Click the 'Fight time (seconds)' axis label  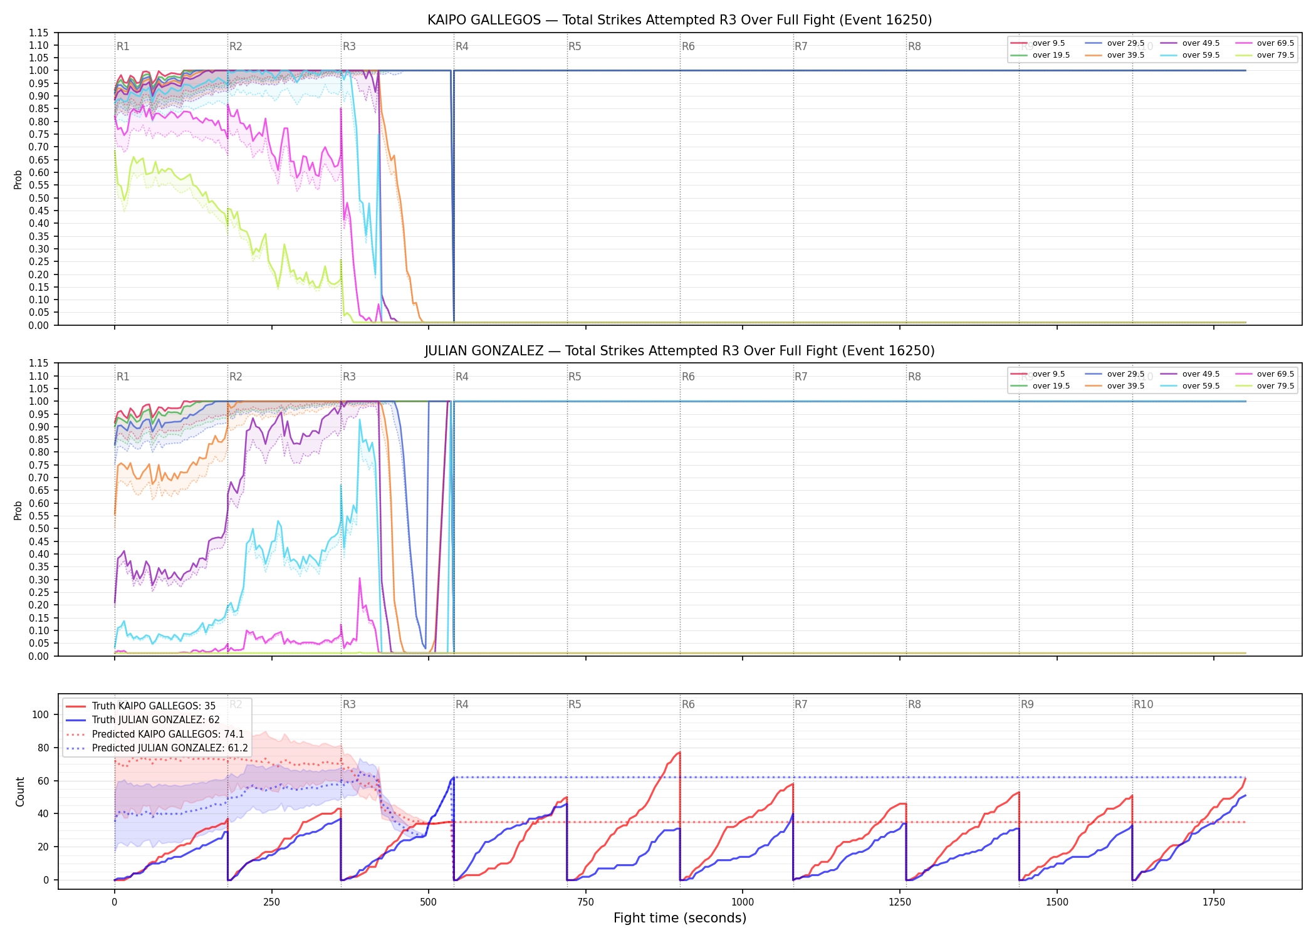[680, 918]
